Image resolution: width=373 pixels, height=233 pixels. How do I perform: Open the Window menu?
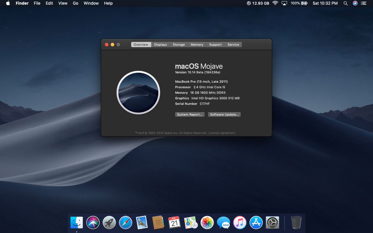click(x=91, y=3)
